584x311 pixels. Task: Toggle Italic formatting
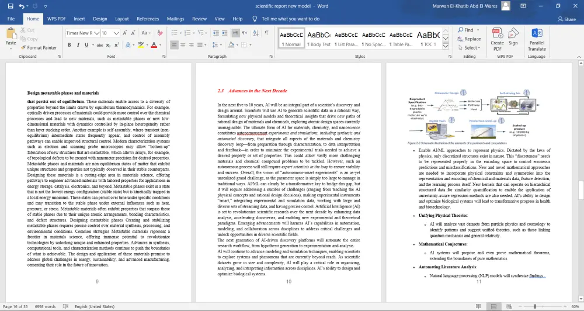click(78, 45)
